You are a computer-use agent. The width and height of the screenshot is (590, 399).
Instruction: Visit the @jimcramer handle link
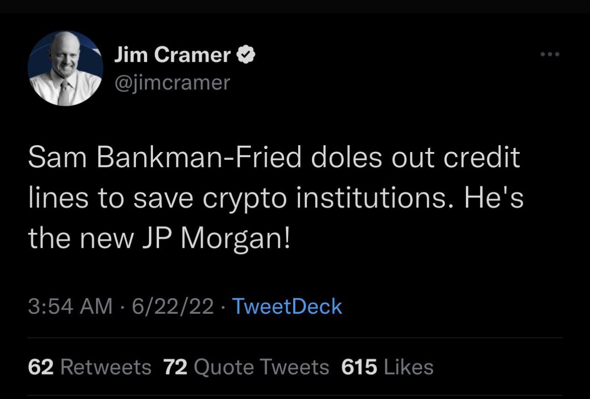pos(171,82)
